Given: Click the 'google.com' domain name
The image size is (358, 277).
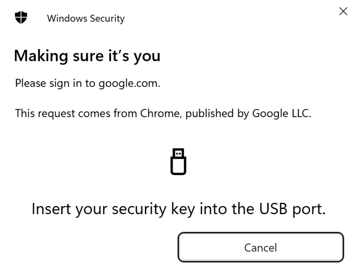Looking at the screenshot, I should 128,84.
